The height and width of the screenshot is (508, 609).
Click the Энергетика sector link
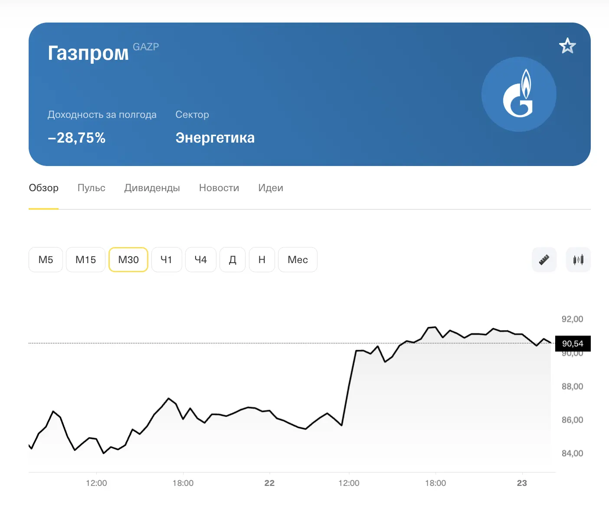click(x=215, y=138)
